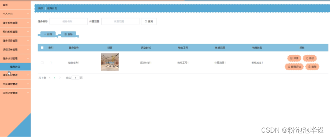Click 修改 edit button in row 1

click(310, 58)
